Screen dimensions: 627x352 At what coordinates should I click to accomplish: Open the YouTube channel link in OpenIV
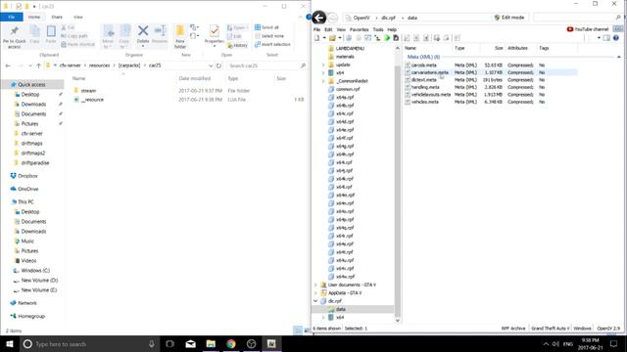pos(588,29)
